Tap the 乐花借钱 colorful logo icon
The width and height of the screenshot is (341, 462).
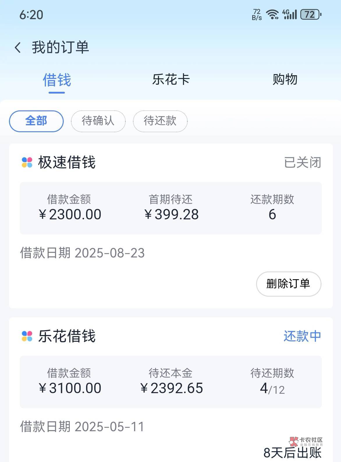tap(27, 336)
